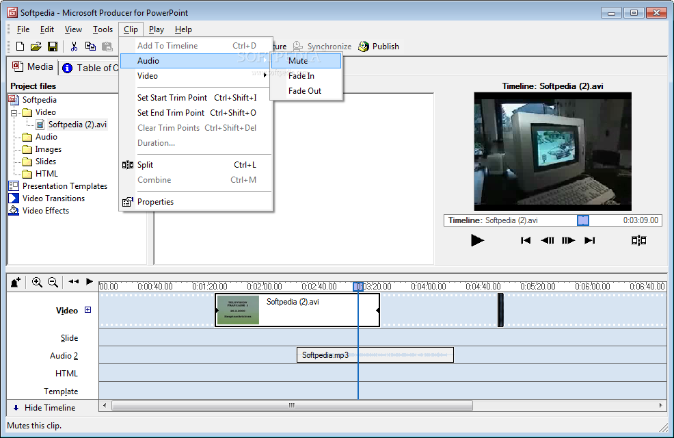
Task: Open the Audio folder in project files
Action: [46, 137]
